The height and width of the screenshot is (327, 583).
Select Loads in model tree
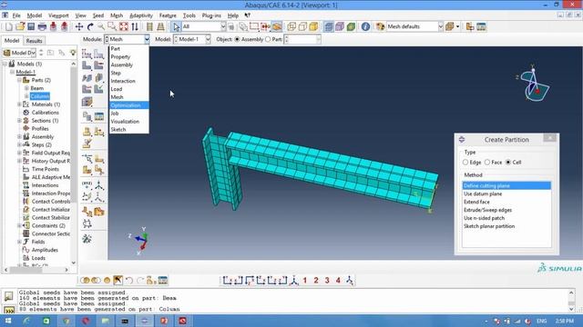[38, 258]
